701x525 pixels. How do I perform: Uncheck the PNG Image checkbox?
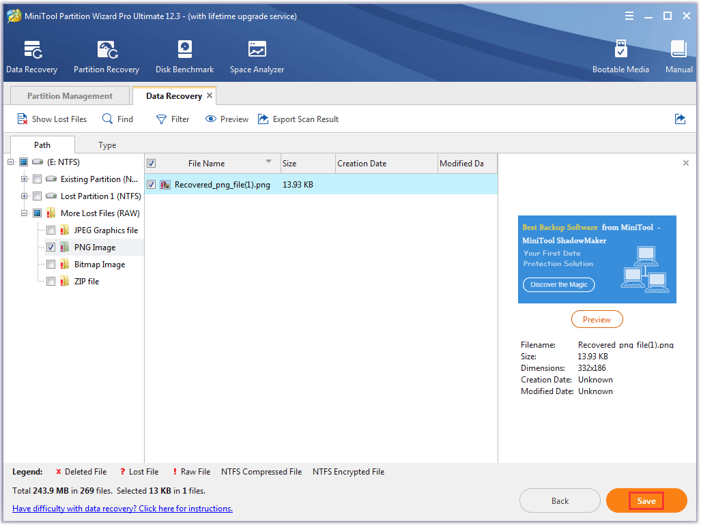click(x=51, y=247)
